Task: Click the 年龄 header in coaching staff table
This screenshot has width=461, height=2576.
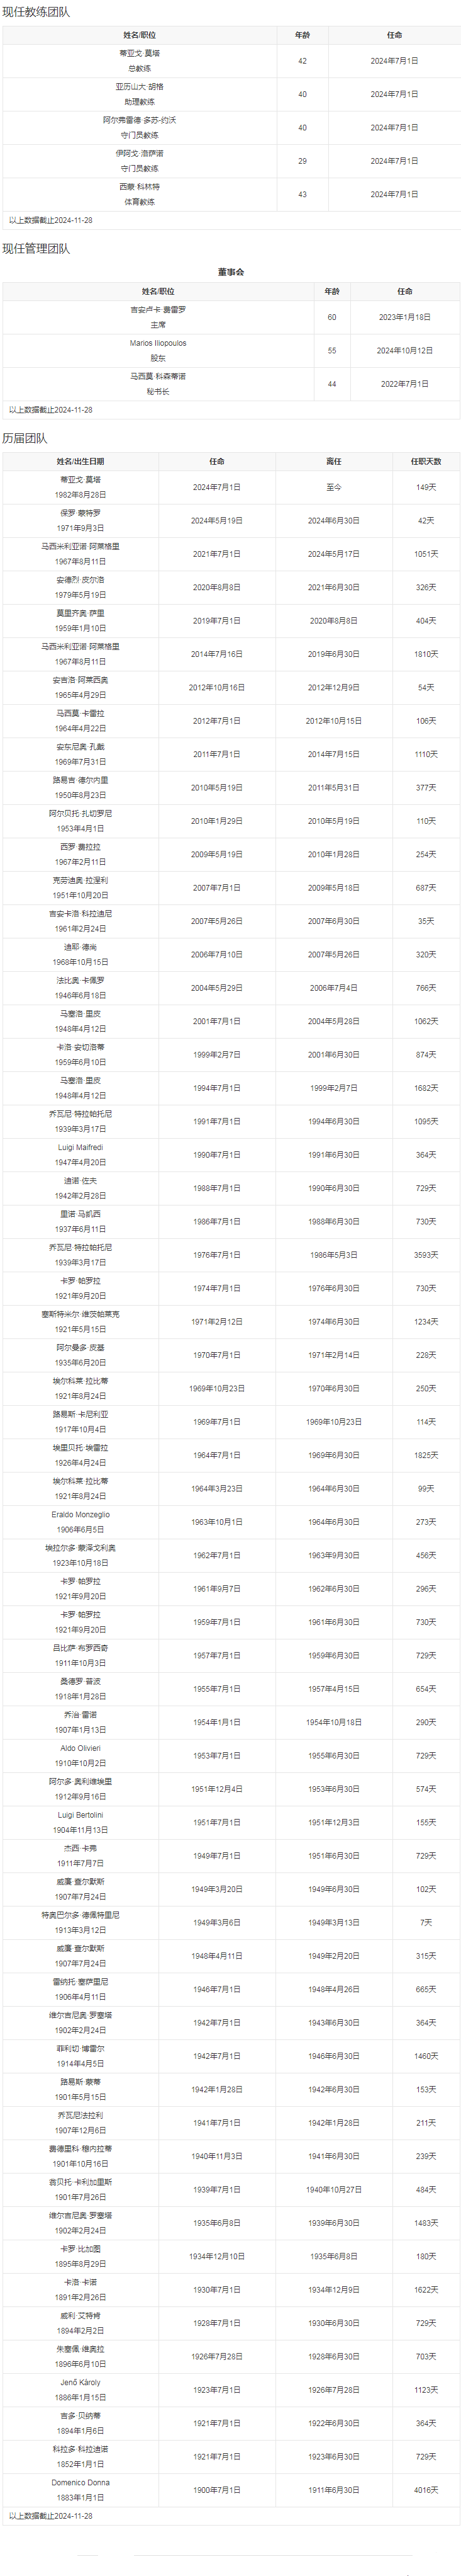Action: tap(303, 35)
